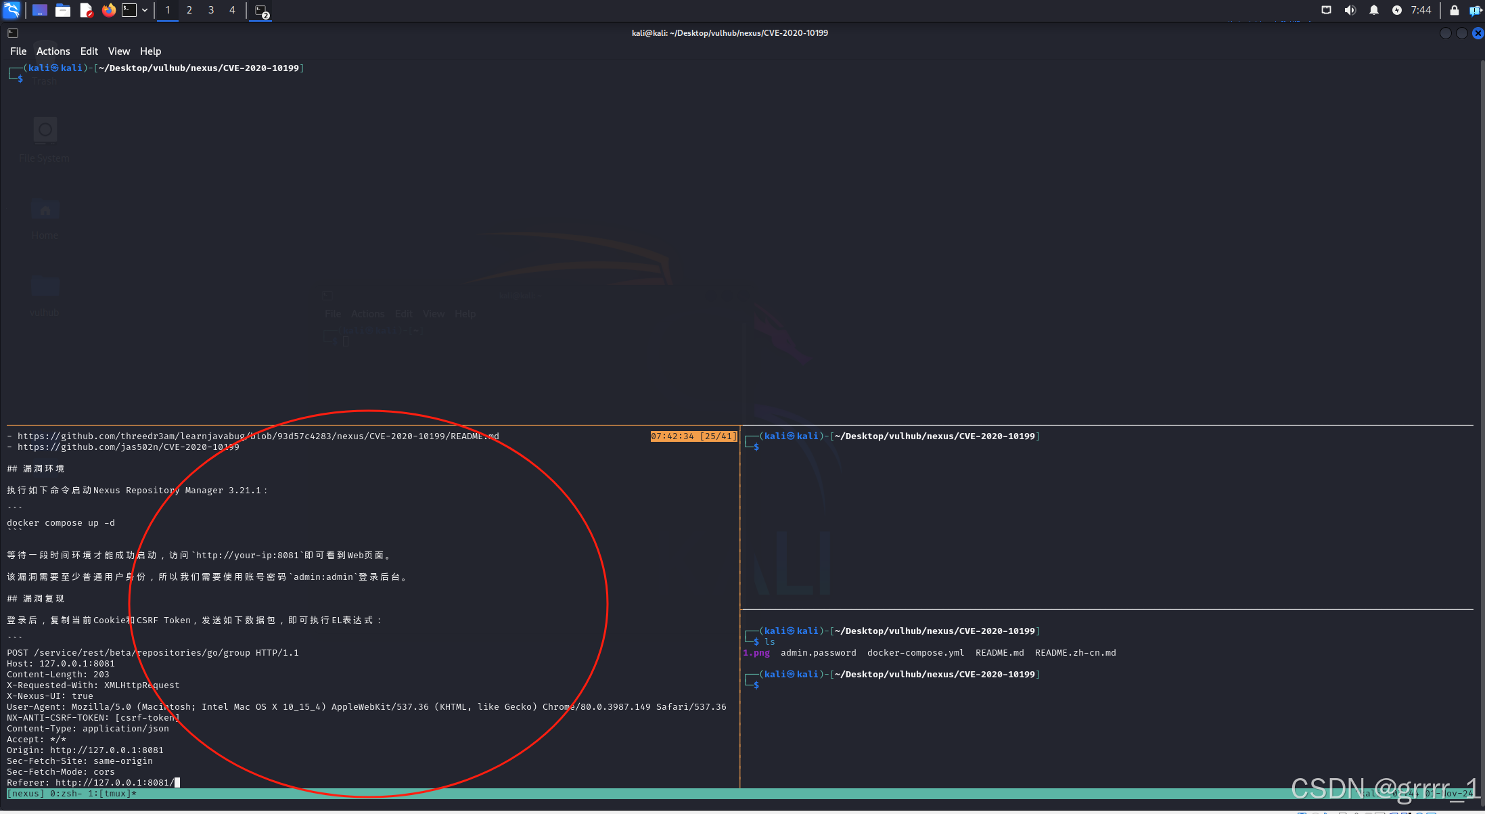The image size is (1485, 814).
Task: Open the file manager launcher
Action: (x=63, y=10)
